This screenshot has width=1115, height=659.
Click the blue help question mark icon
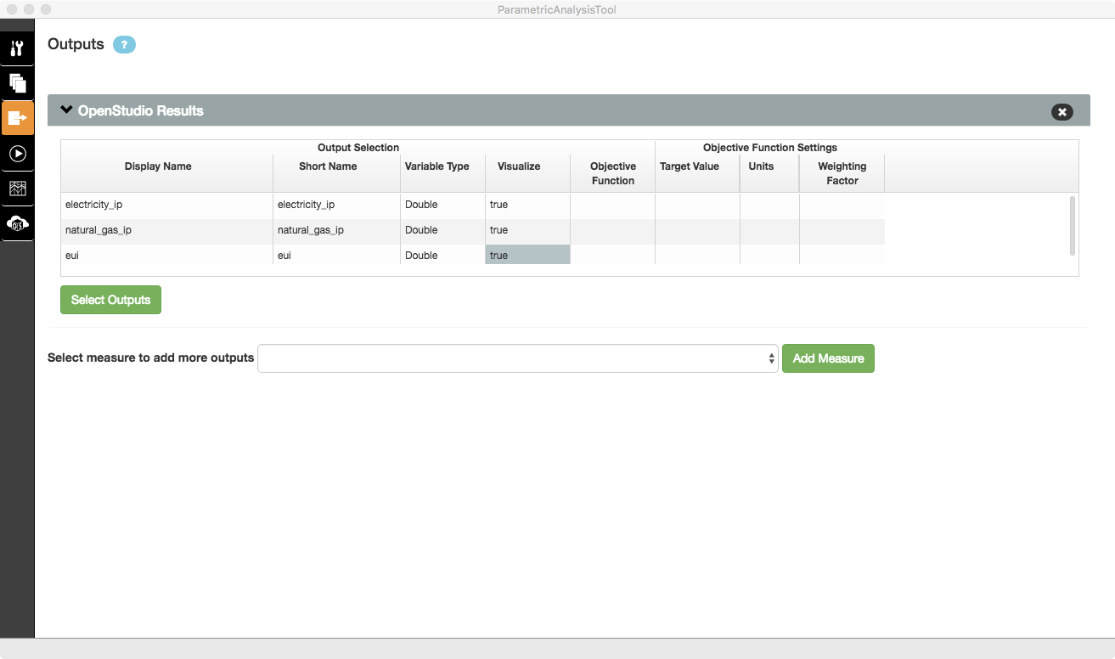[x=124, y=45]
